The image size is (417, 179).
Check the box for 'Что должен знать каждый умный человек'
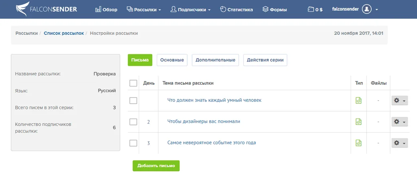(x=133, y=101)
